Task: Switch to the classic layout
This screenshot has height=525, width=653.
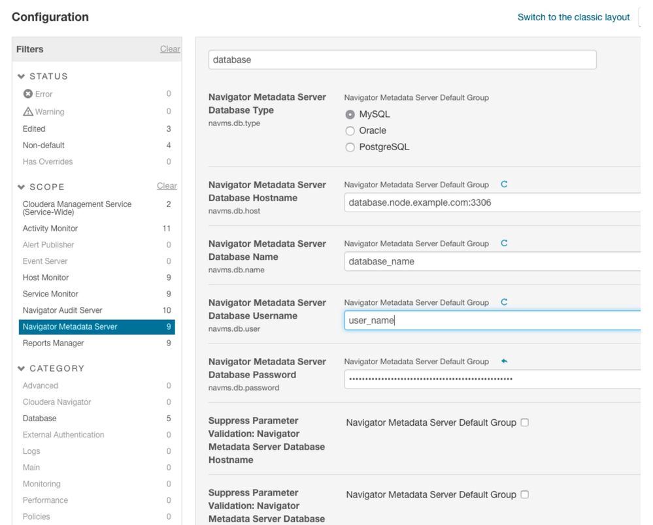Action: pos(573,18)
